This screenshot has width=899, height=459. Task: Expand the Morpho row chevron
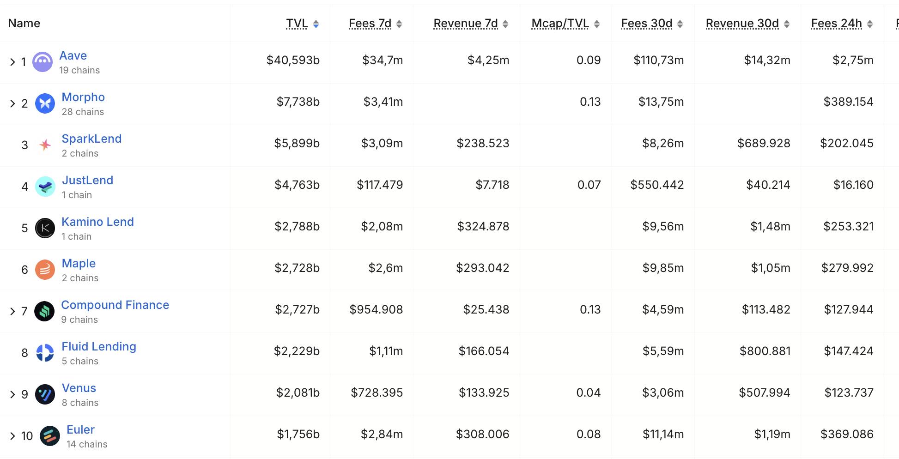[x=12, y=103]
